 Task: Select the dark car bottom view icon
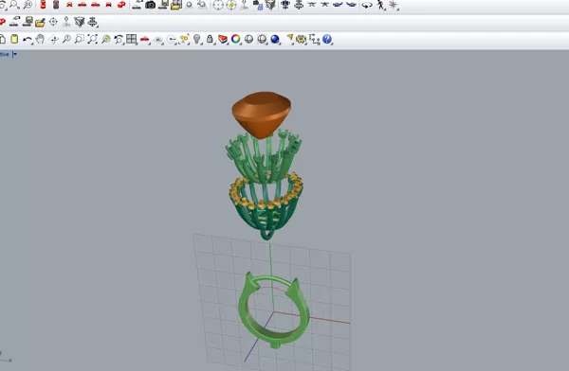[x=56, y=5]
